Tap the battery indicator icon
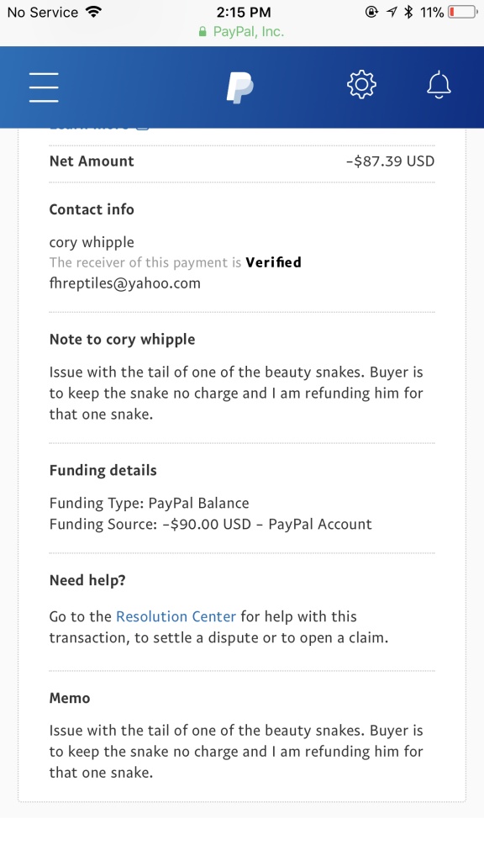484x861 pixels. point(463,12)
